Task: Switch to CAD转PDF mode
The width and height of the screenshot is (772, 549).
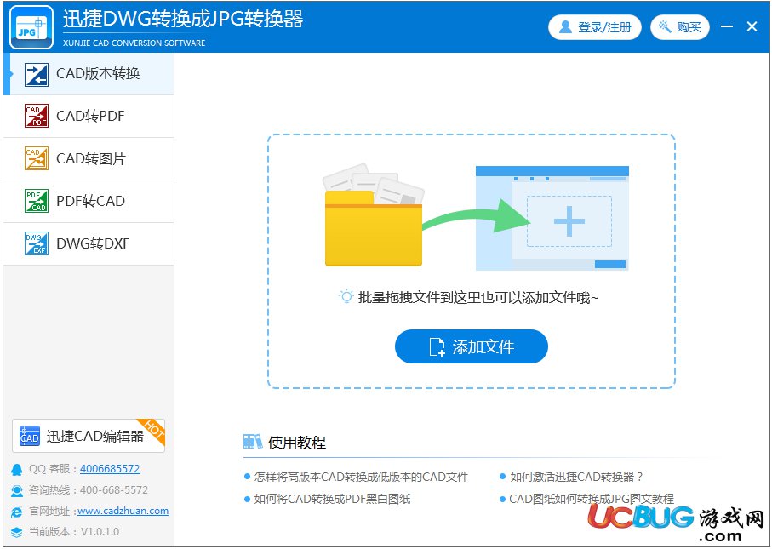Action: click(89, 117)
